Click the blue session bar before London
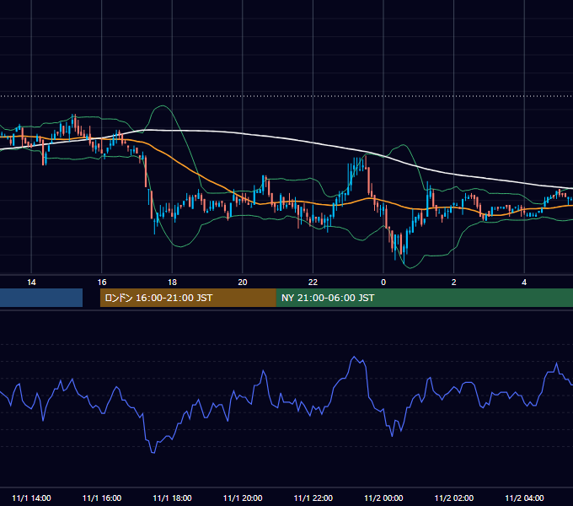 pyautogui.click(x=41, y=298)
